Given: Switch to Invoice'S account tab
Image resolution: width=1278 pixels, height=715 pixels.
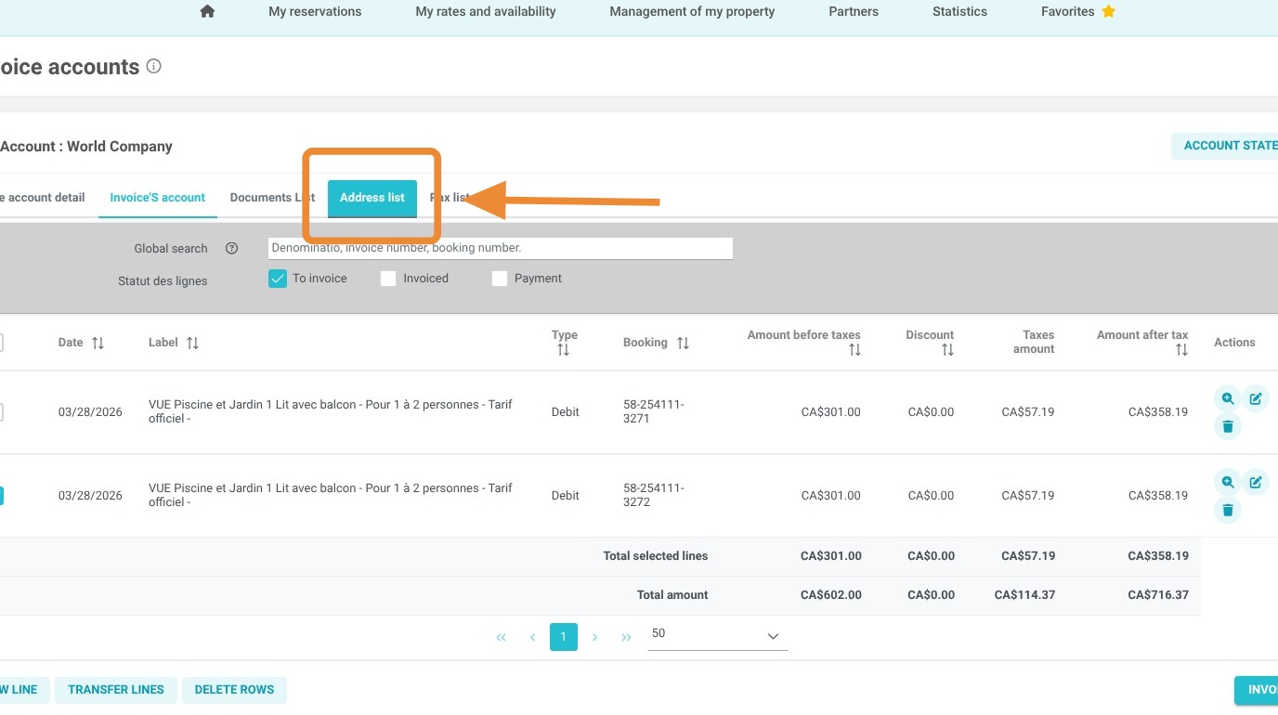Looking at the screenshot, I should [x=158, y=198].
